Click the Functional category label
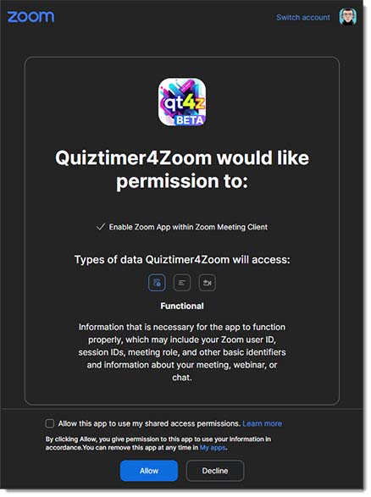The image size is (371, 497). [182, 306]
